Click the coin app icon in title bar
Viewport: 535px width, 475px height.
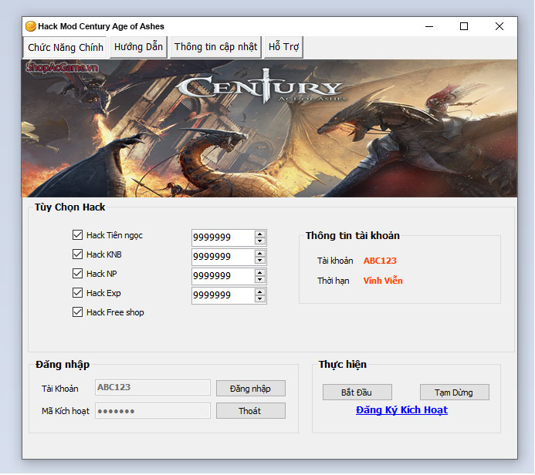pyautogui.click(x=31, y=26)
